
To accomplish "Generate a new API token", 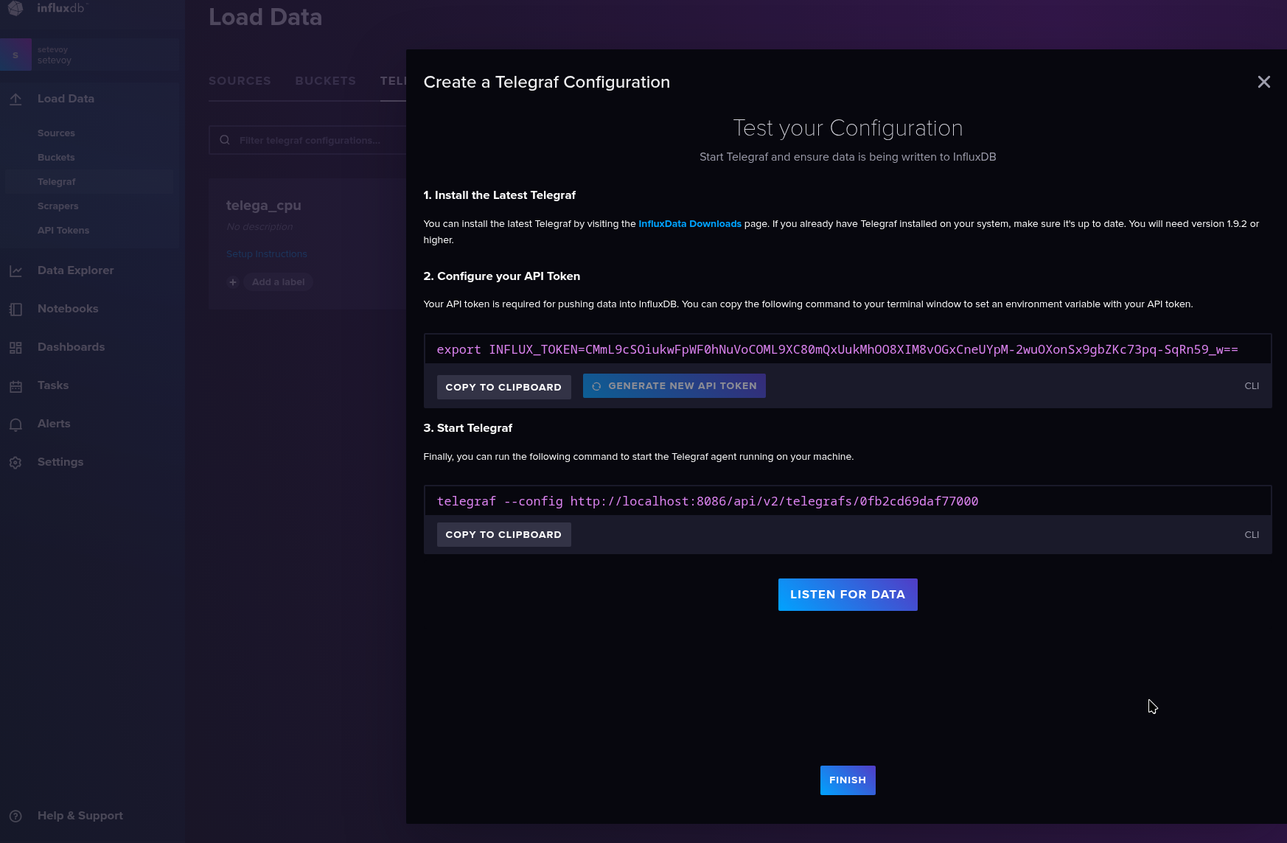I will 674,386.
